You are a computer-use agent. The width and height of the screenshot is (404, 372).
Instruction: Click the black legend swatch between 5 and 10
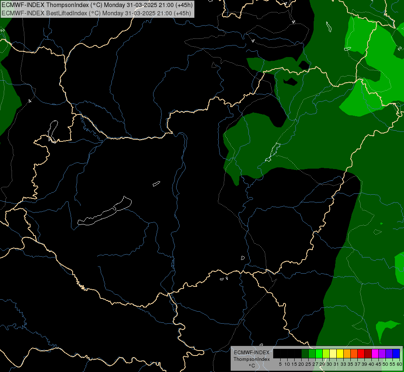(x=284, y=353)
